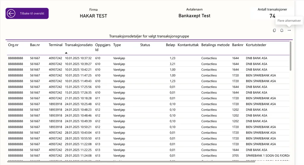Click the copy visual icon
Screen dimensions: 304x165
click(x=275, y=30)
